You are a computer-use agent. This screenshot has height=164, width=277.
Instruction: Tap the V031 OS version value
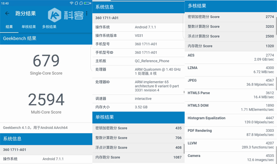(x=139, y=36)
